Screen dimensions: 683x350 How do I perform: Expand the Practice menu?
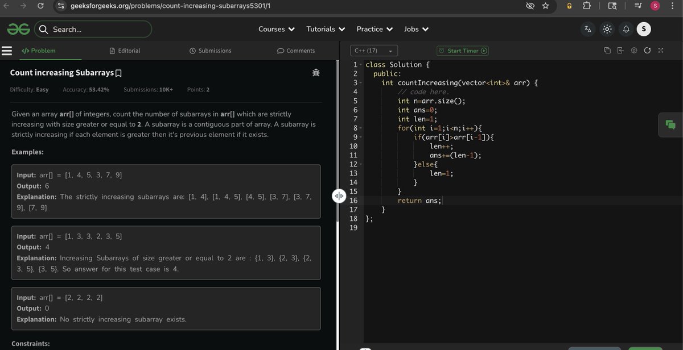(x=375, y=29)
